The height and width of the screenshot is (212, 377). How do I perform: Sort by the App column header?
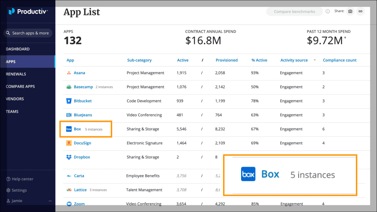point(70,60)
